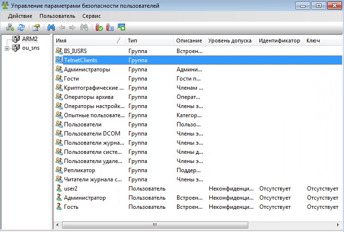Click the Описание column header
344x232 pixels.
(x=190, y=41)
